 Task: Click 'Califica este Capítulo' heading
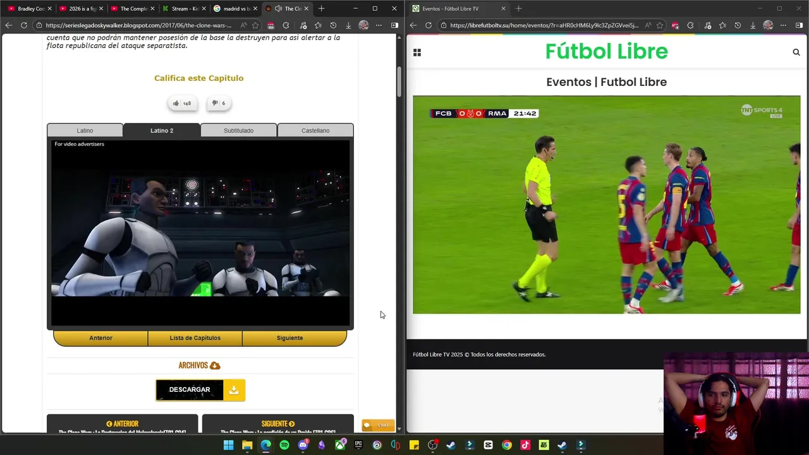click(198, 78)
